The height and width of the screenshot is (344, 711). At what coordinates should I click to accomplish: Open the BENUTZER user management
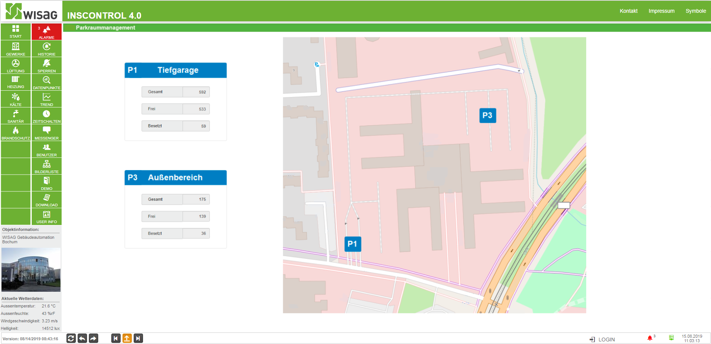click(47, 149)
